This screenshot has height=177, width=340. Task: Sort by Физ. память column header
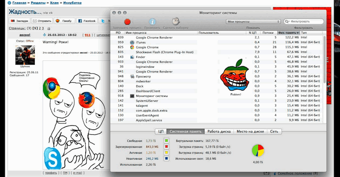pos(288,33)
